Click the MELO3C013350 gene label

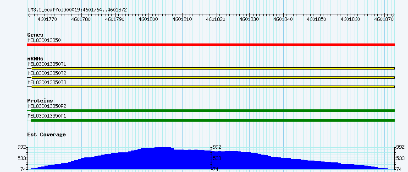coord(44,40)
